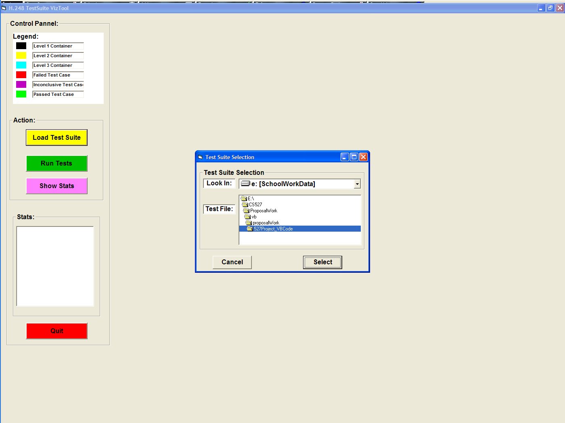Open the E:\ root folder
Viewport: 565px width, 423px height.
250,199
